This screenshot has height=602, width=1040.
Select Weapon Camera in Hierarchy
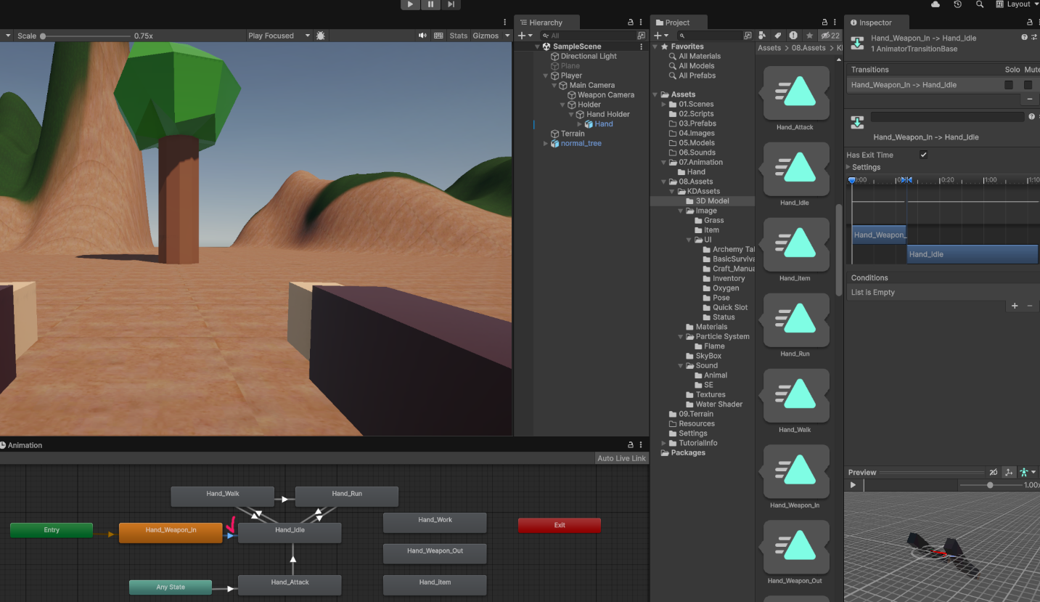(606, 94)
